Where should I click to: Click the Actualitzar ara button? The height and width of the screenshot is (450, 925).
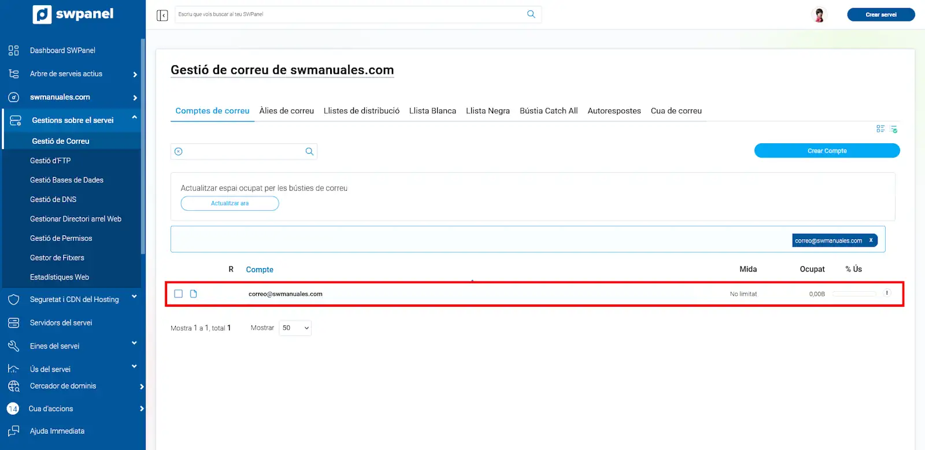230,203
